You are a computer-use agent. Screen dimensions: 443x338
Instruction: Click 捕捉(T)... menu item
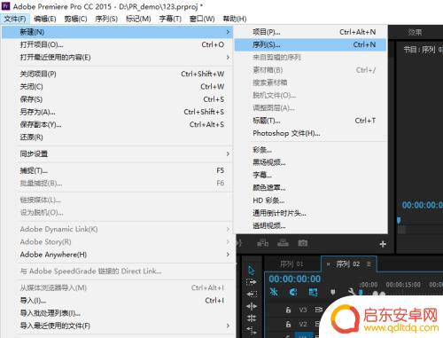pos(118,170)
